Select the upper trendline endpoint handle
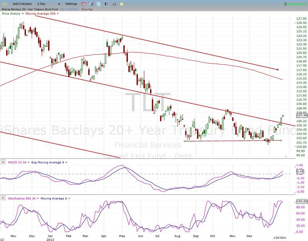The image size is (308, 241). [x=278, y=70]
